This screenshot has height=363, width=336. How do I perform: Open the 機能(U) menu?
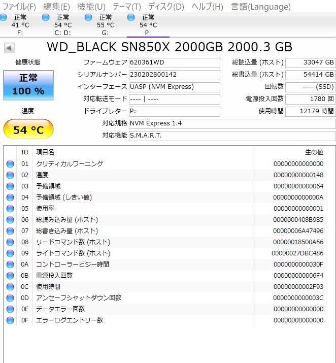tap(91, 7)
